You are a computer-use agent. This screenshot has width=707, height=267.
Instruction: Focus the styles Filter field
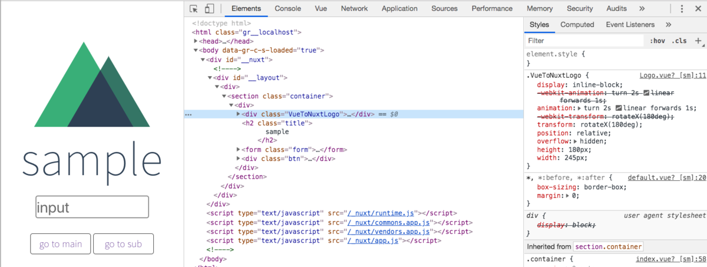tap(585, 41)
